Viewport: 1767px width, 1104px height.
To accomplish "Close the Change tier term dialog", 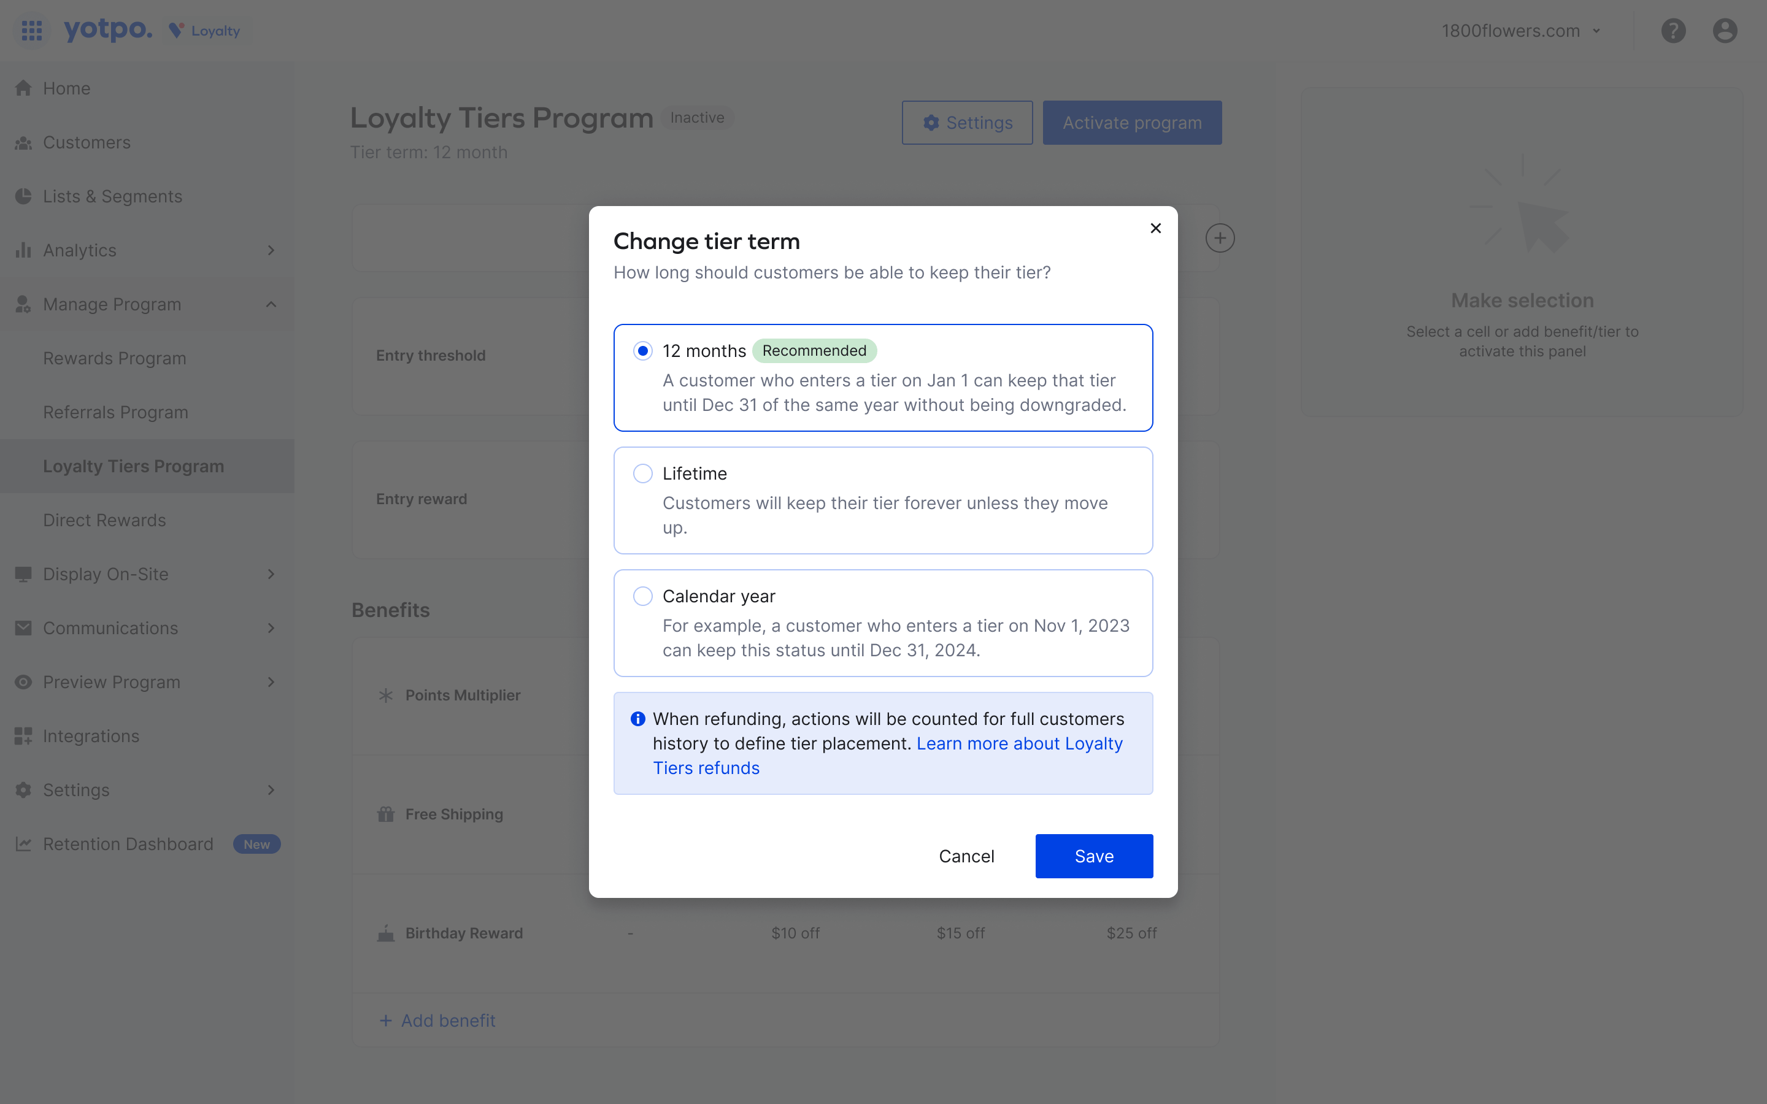I will pos(1155,228).
